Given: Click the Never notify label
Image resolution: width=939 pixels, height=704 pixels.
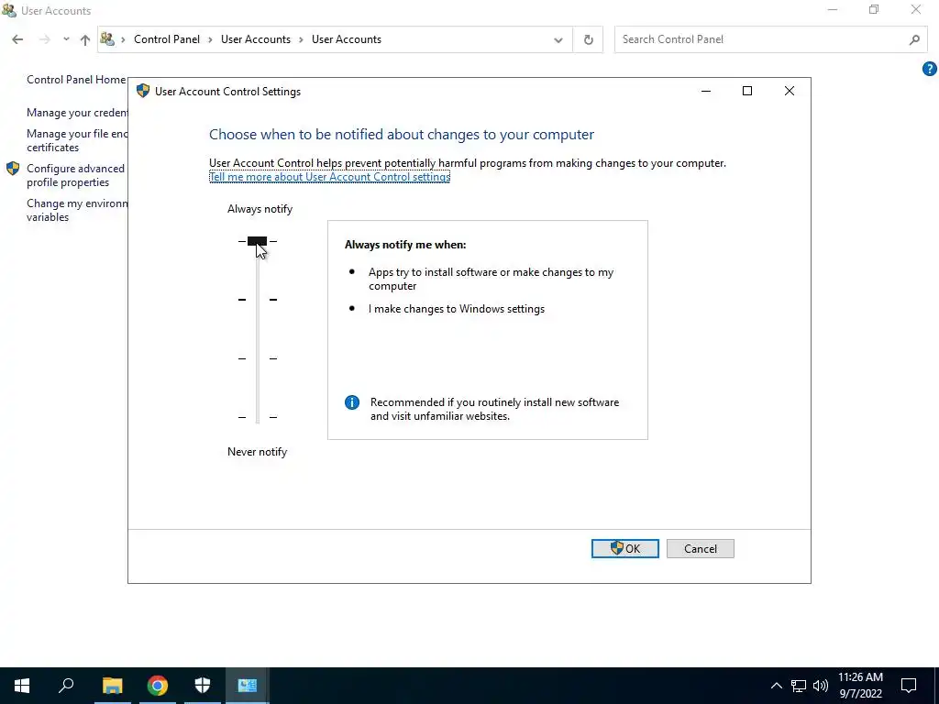Looking at the screenshot, I should 257,452.
